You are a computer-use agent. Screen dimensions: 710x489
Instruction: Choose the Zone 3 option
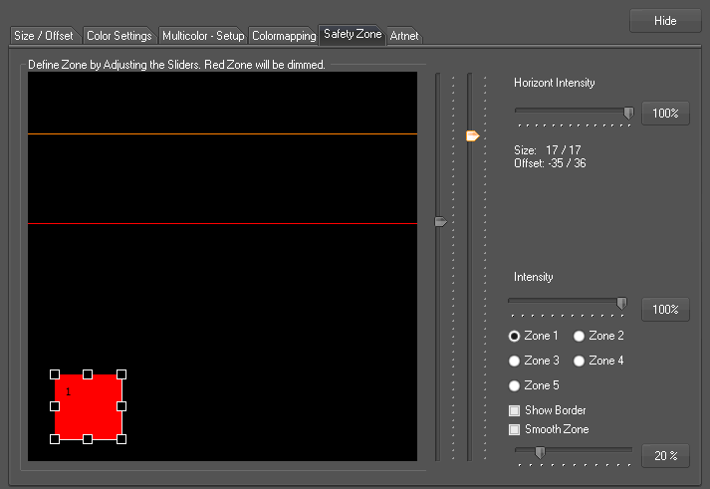(515, 361)
